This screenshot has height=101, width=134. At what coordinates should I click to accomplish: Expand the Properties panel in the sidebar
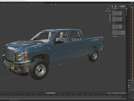(x=115, y=36)
